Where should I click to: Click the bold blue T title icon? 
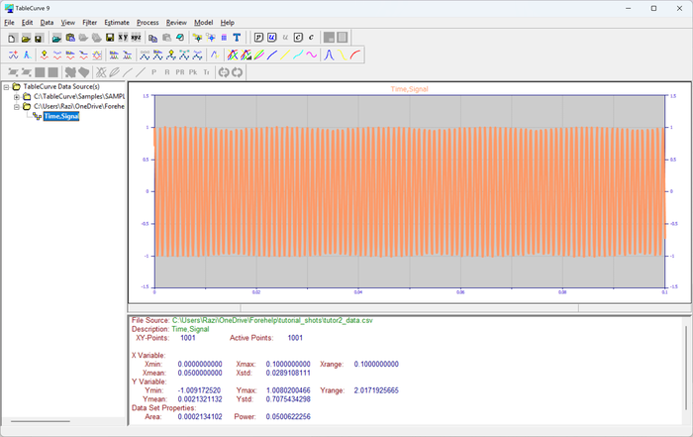(237, 38)
